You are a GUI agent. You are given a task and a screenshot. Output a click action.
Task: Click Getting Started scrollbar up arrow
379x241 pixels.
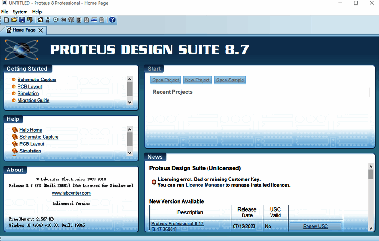[130, 79]
